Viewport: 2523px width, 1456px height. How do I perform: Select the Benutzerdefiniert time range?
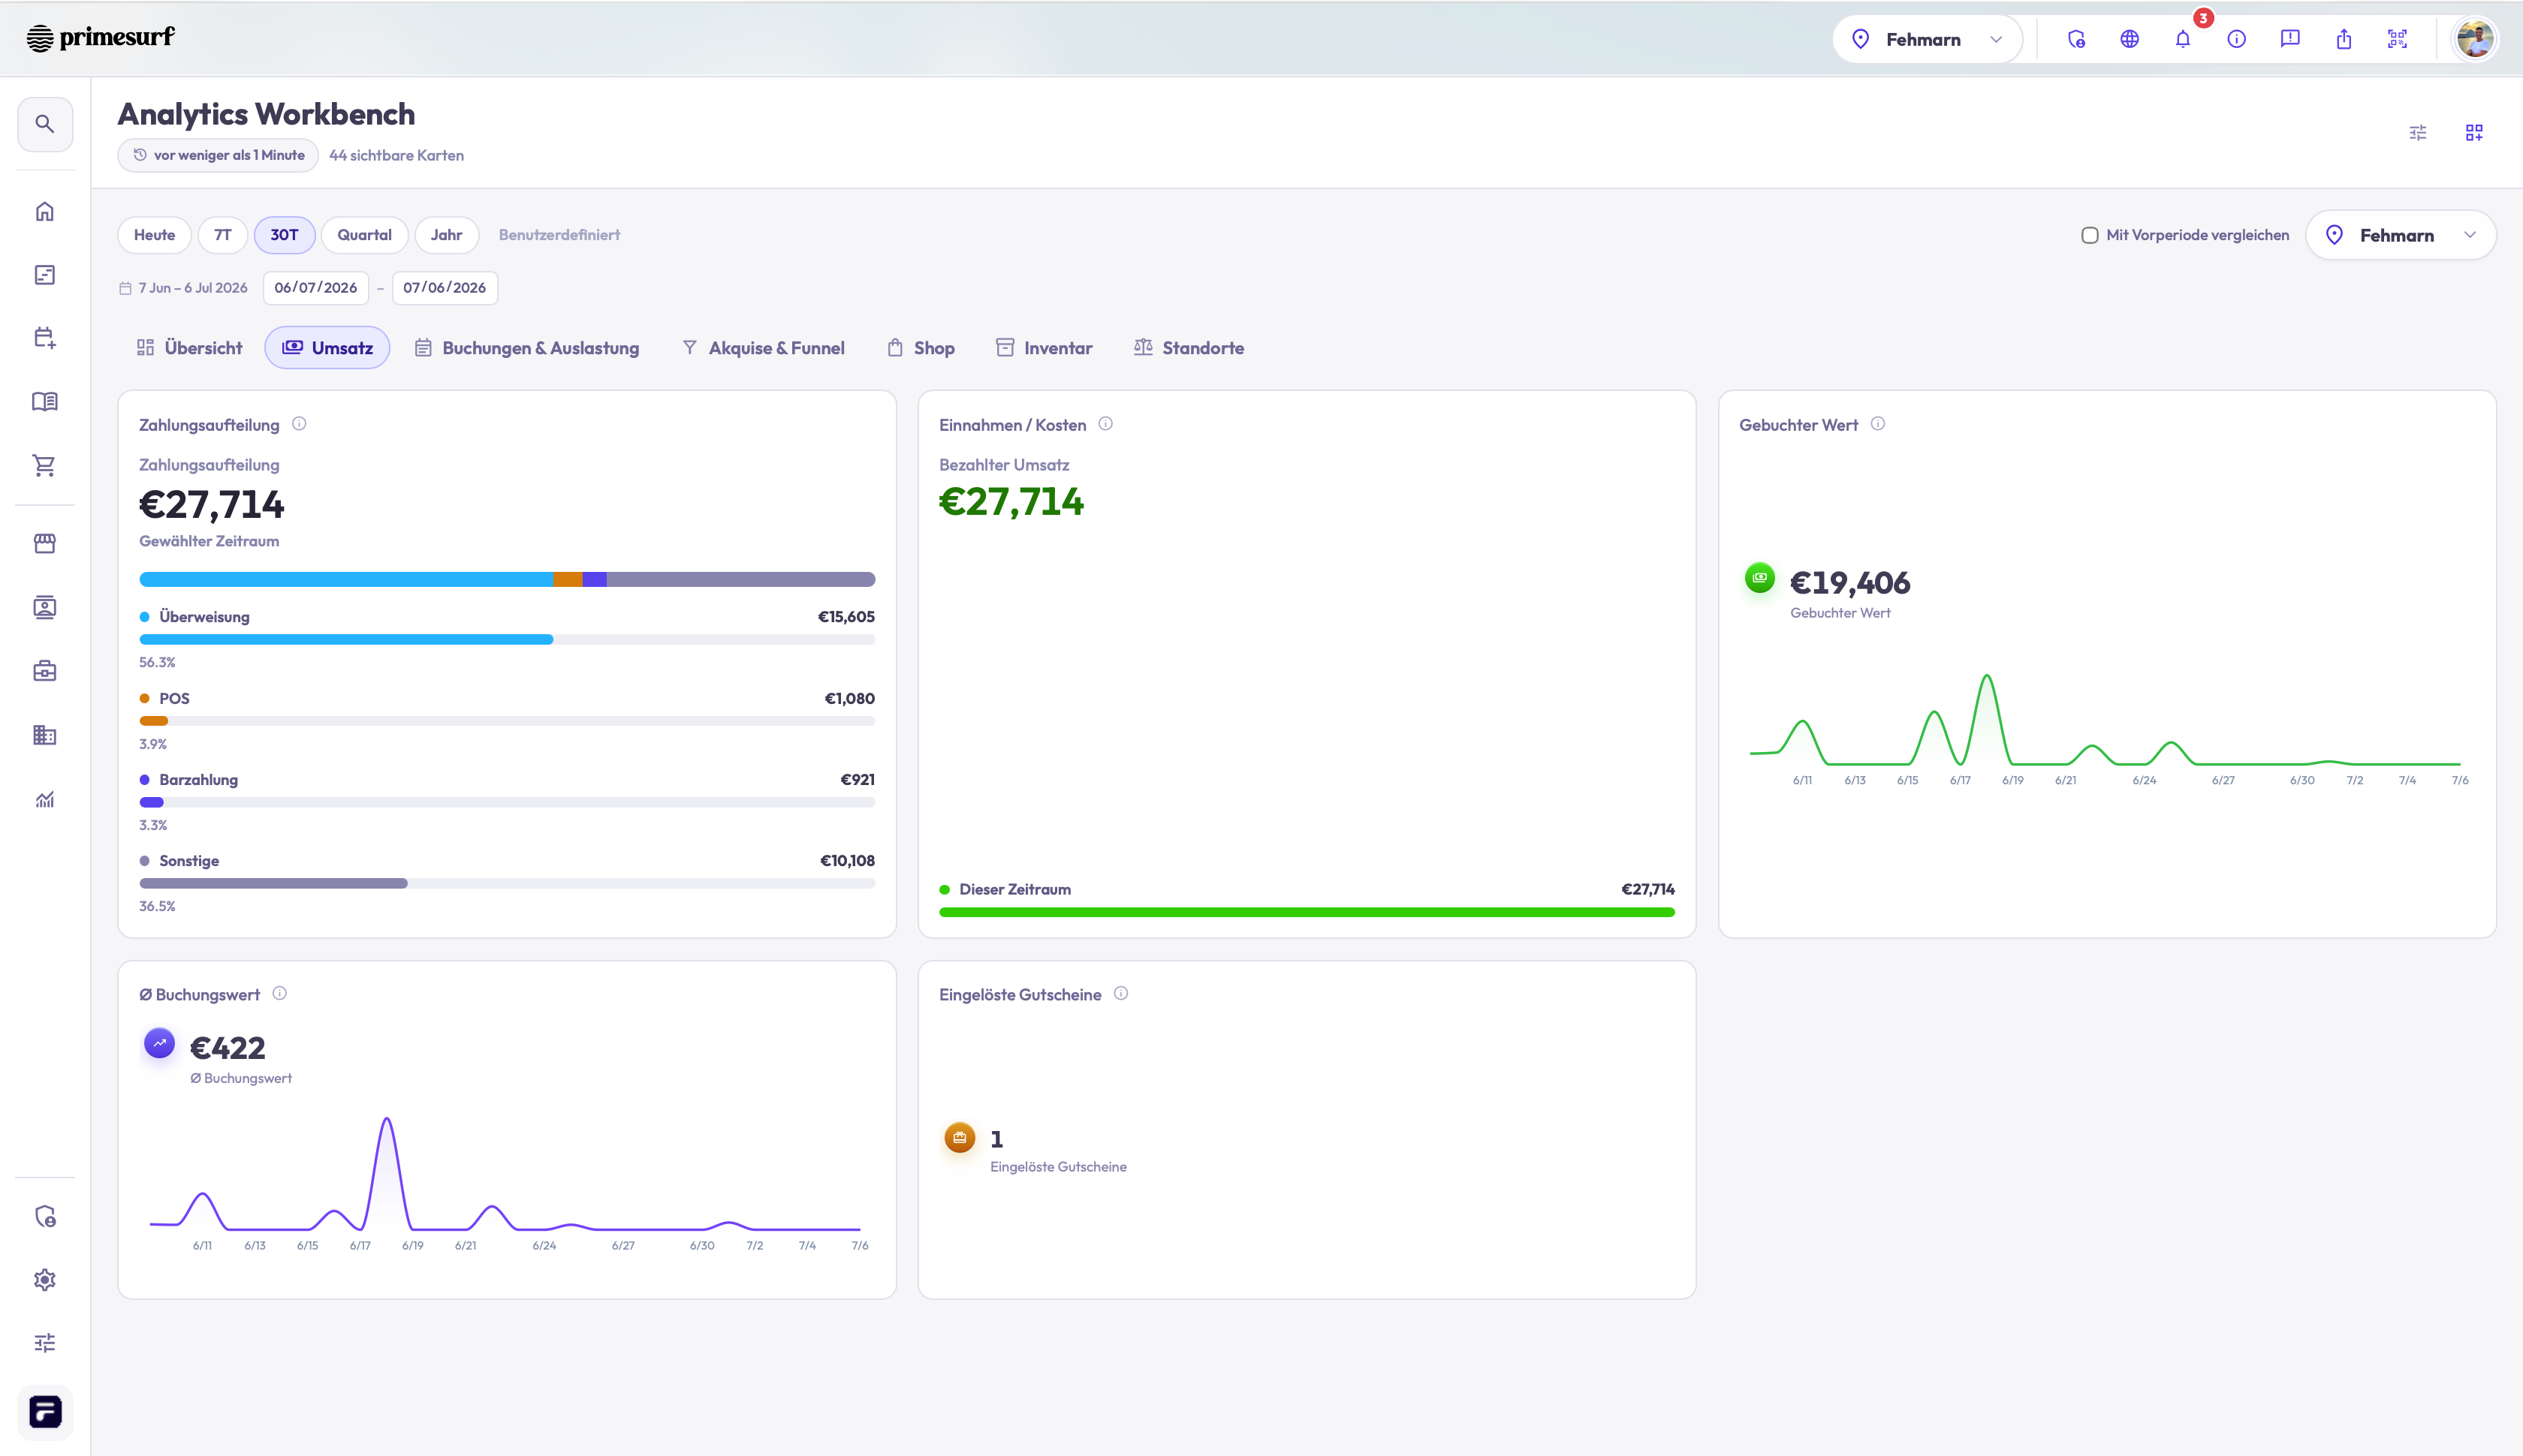pos(559,235)
